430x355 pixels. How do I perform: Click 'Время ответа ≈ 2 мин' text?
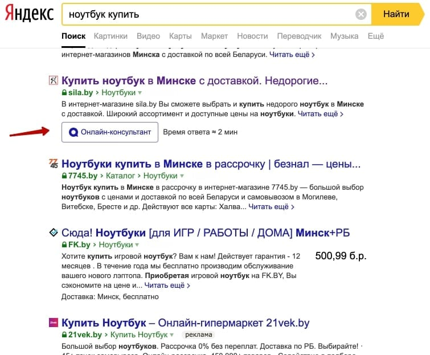200,132
